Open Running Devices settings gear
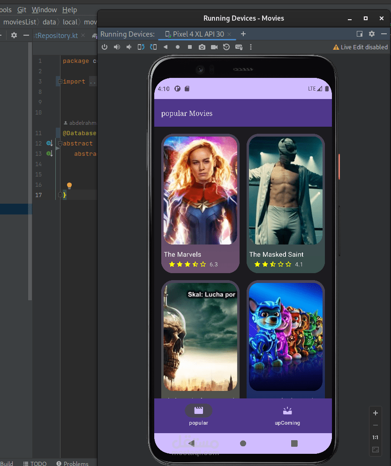391x466 pixels. click(372, 34)
